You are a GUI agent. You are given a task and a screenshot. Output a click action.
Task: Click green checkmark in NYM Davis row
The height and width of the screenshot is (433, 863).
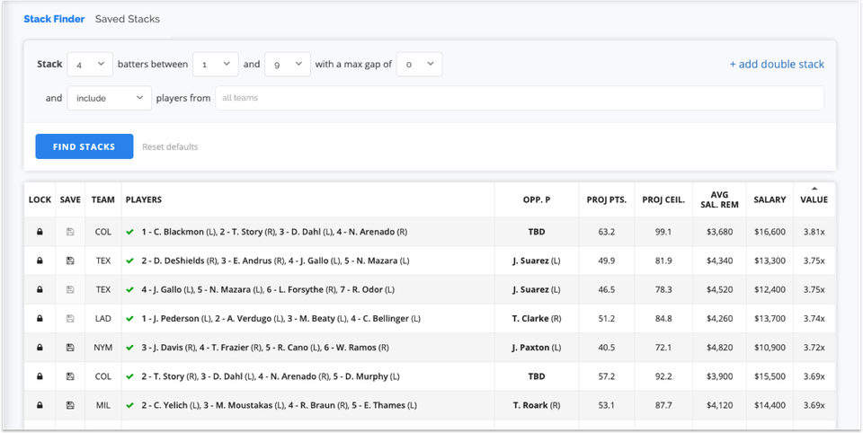(x=129, y=348)
